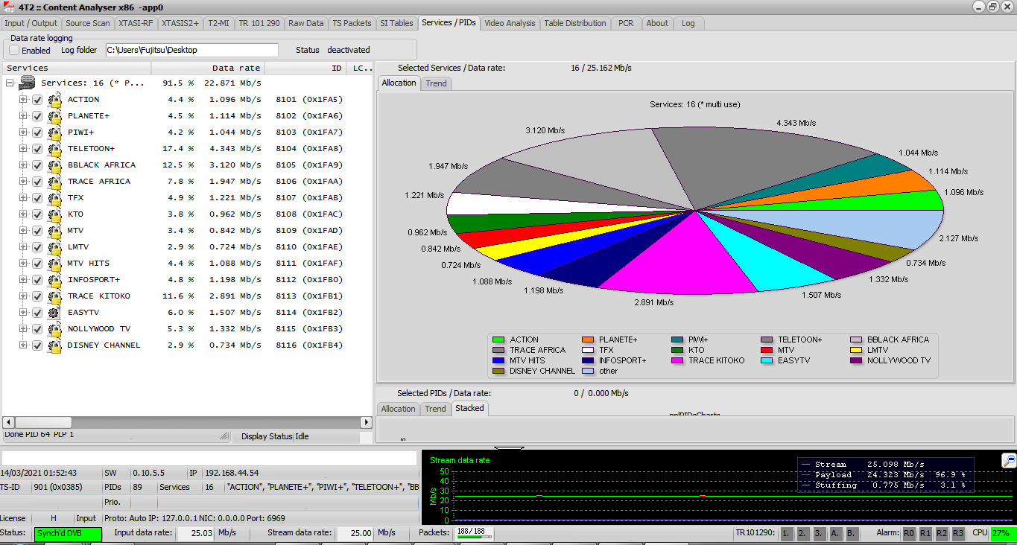Click the TRACE KITOKO magenta legend swatch

click(x=677, y=360)
